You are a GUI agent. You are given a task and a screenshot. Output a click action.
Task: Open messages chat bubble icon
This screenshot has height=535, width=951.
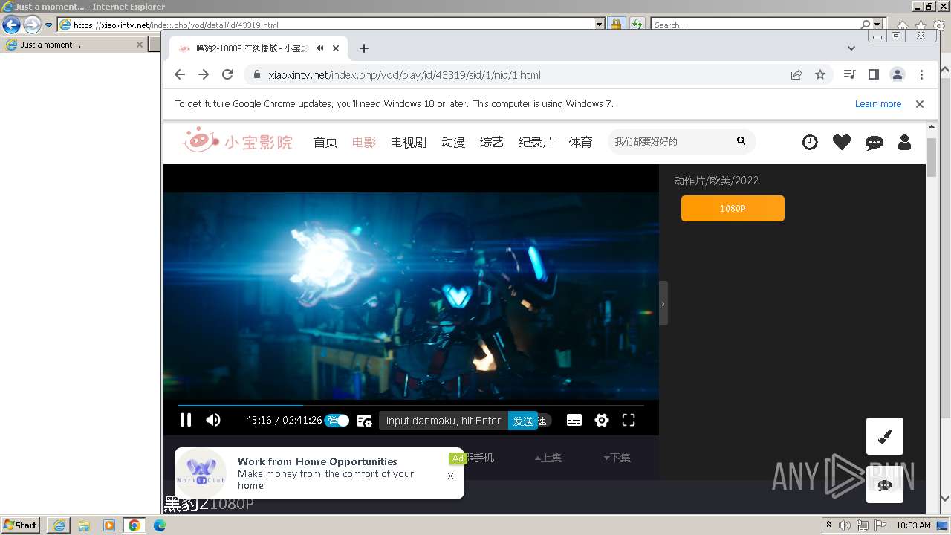click(874, 143)
